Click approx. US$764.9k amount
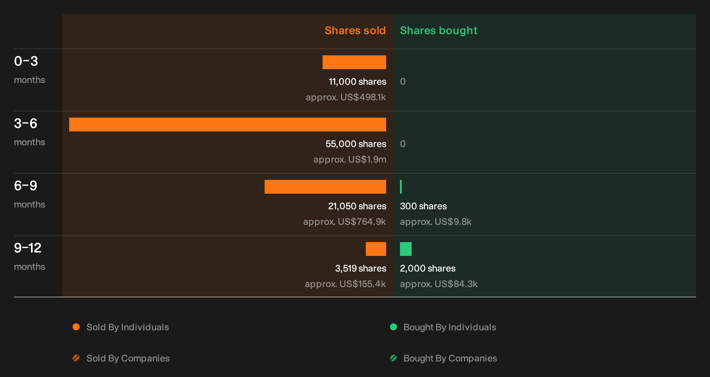Image resolution: width=710 pixels, height=377 pixels. point(345,222)
